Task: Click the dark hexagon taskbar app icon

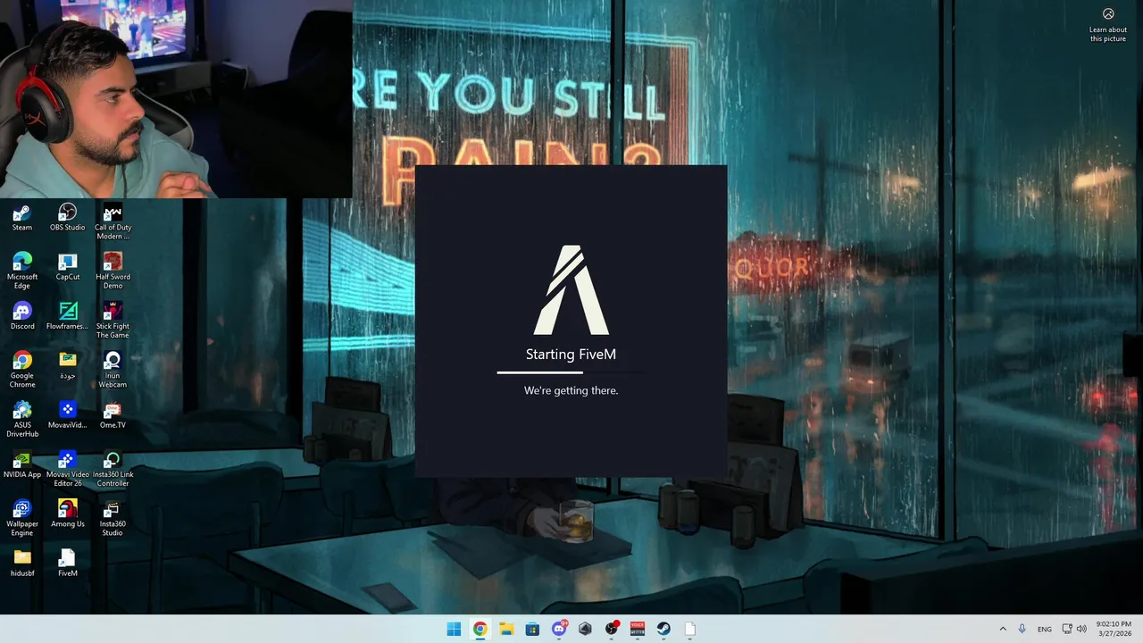Action: tap(585, 629)
